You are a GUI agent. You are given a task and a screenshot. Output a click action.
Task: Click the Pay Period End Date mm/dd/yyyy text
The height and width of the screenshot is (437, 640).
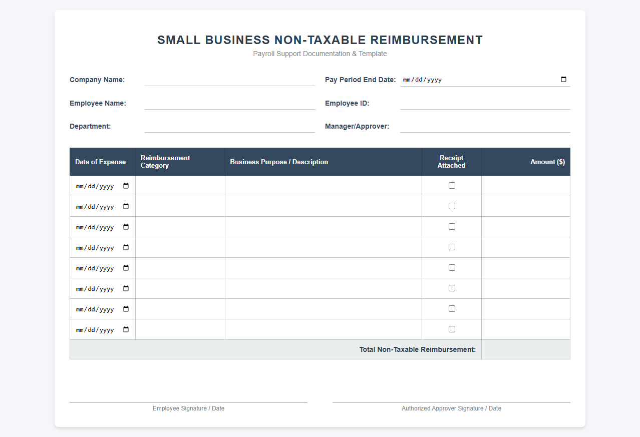coord(422,80)
